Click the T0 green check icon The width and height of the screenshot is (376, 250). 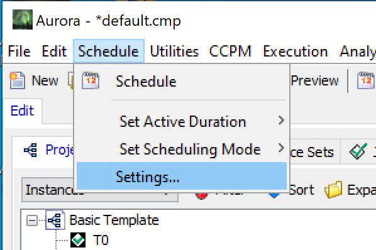(x=78, y=240)
